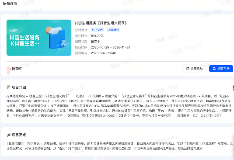Image resolution: width=234 pixels, height=160 pixels.
Task: Click the document icon beside 项目介绍
Action: tap(8, 87)
